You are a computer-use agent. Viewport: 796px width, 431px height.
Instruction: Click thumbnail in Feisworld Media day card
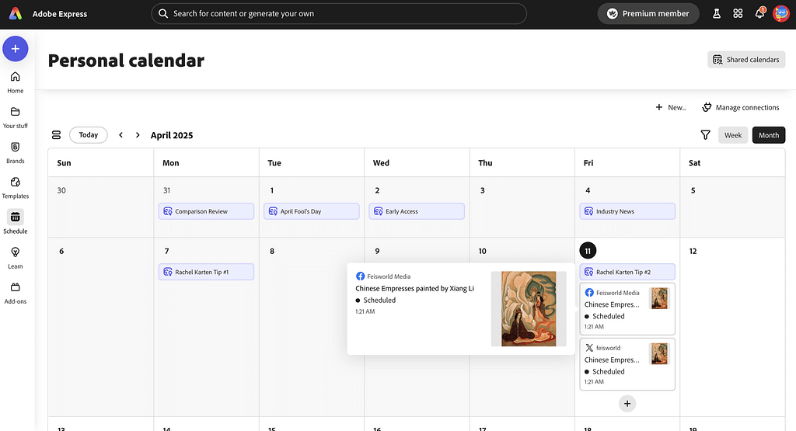[659, 299]
